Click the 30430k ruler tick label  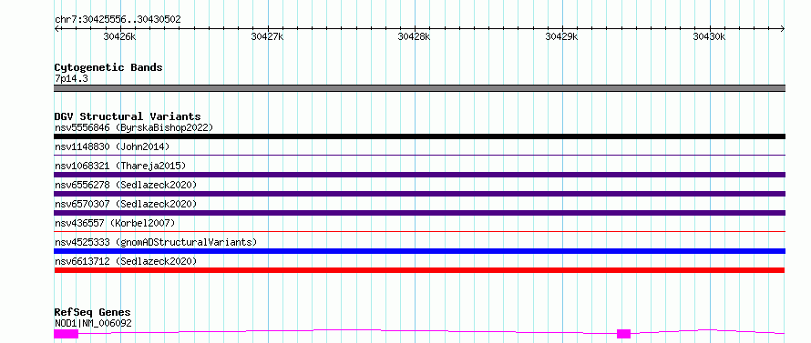pos(710,36)
